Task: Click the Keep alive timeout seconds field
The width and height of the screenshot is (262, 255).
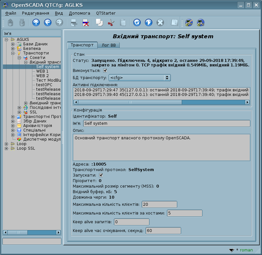Action: pyautogui.click(x=163, y=231)
